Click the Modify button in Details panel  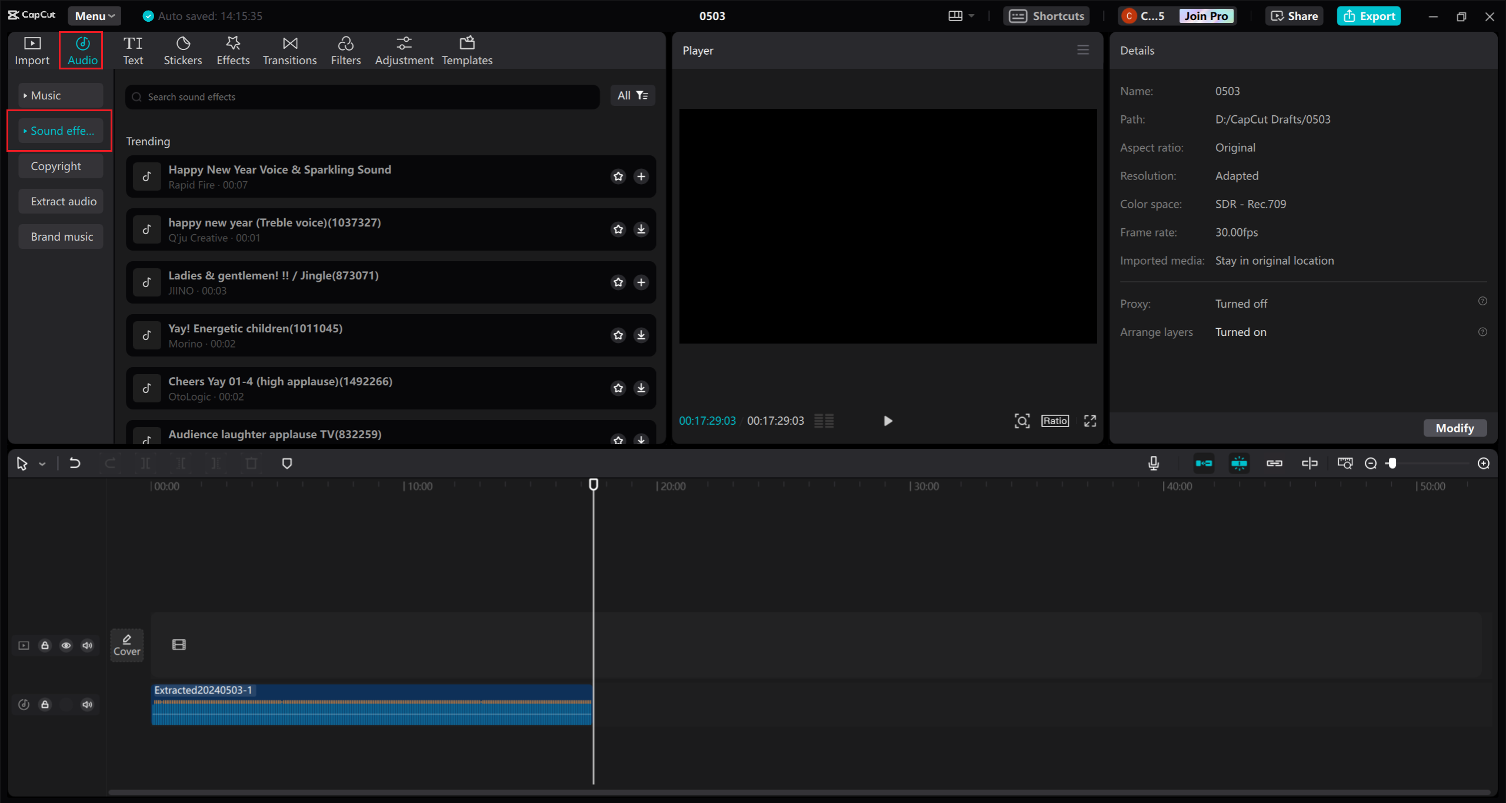1454,428
